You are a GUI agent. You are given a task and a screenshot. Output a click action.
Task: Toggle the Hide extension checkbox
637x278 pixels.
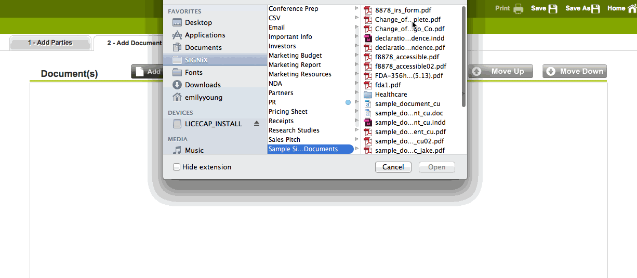coord(177,167)
